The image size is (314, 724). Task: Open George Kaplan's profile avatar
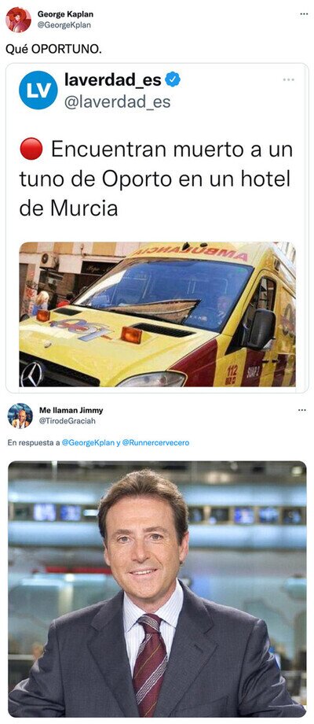point(18,20)
